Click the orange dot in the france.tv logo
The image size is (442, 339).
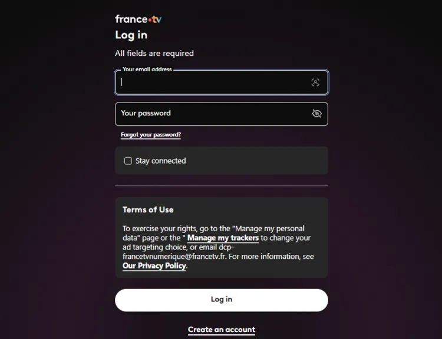(150, 19)
